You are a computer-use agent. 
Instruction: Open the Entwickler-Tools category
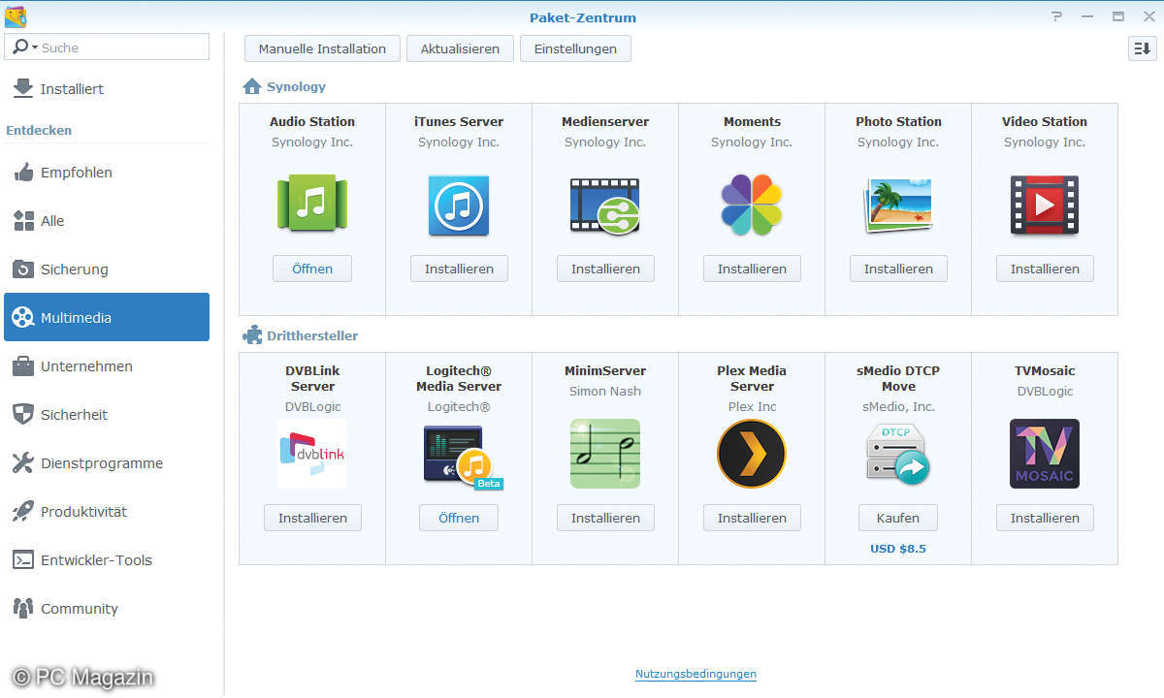(x=107, y=560)
